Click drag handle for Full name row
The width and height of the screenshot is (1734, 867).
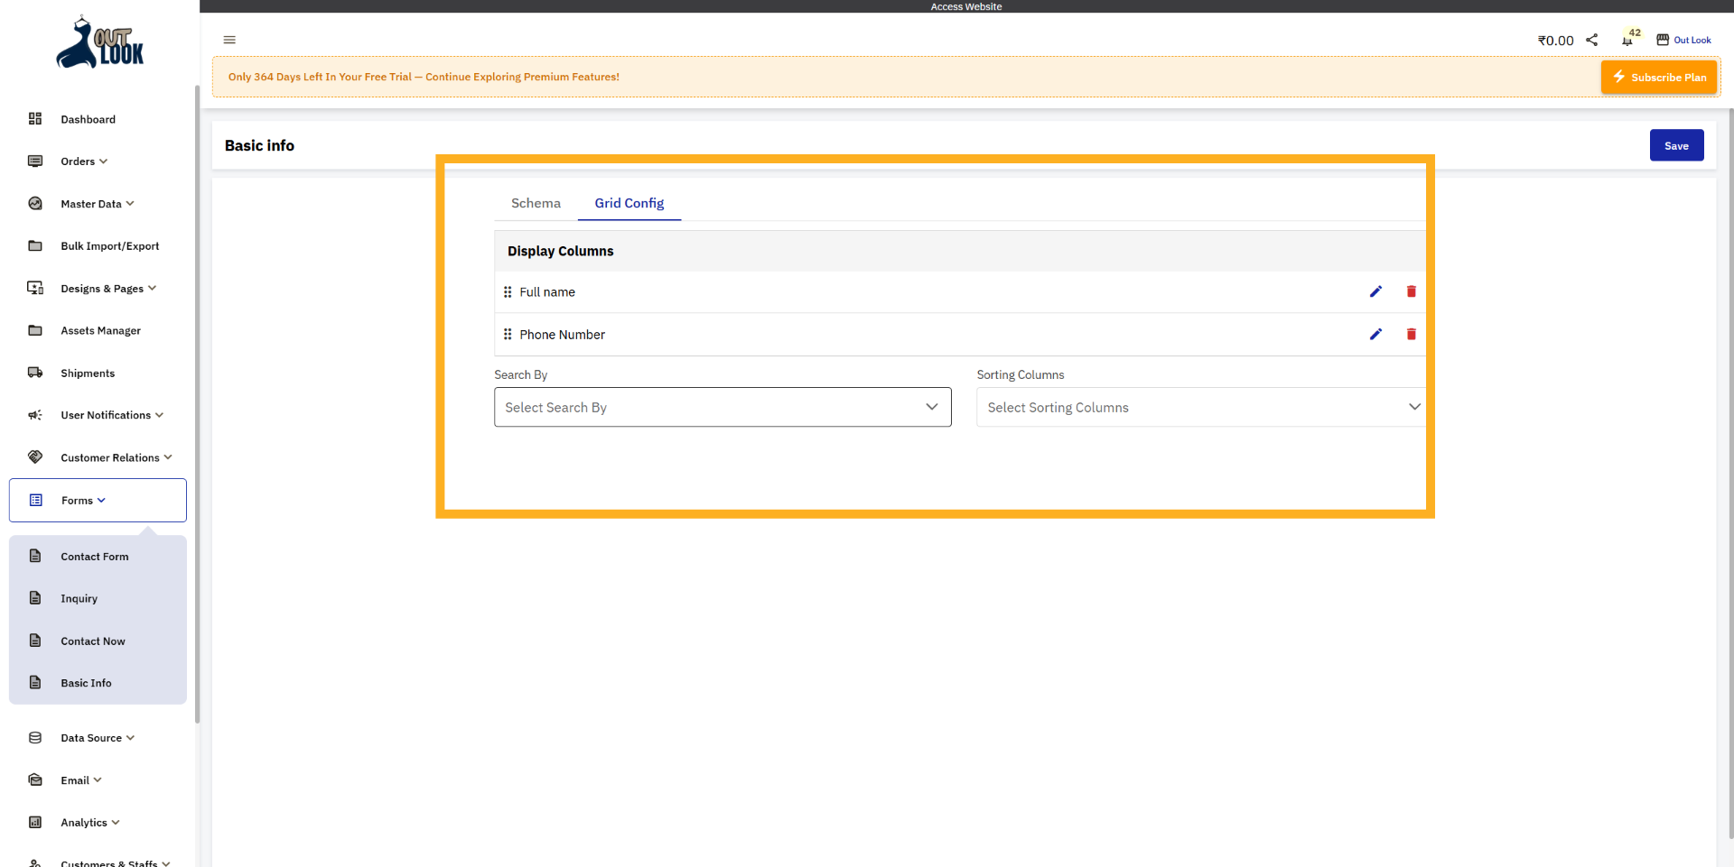(x=508, y=292)
